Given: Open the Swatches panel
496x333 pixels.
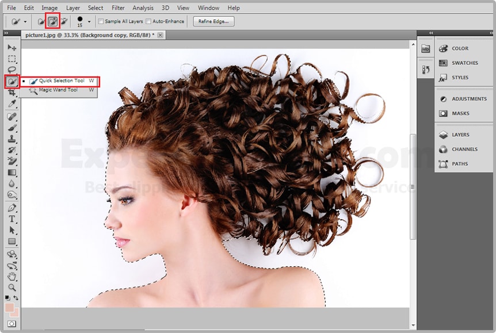Looking at the screenshot, I should (464, 63).
